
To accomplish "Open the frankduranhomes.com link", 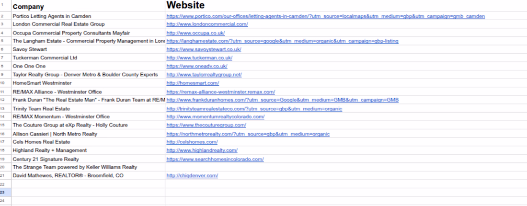I will [282, 100].
